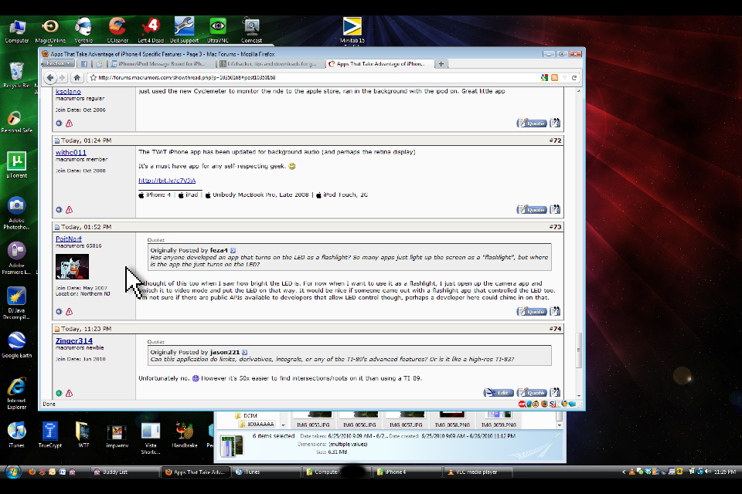This screenshot has width=742, height=494.
Task: Click the Firefox page vertical scrollbar
Action: point(578,350)
